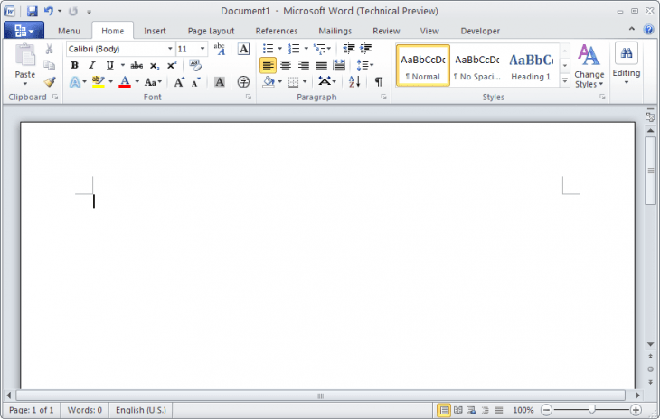Screen dimensions: 660x419
Task: Apply Character Shading
Action: tap(220, 82)
